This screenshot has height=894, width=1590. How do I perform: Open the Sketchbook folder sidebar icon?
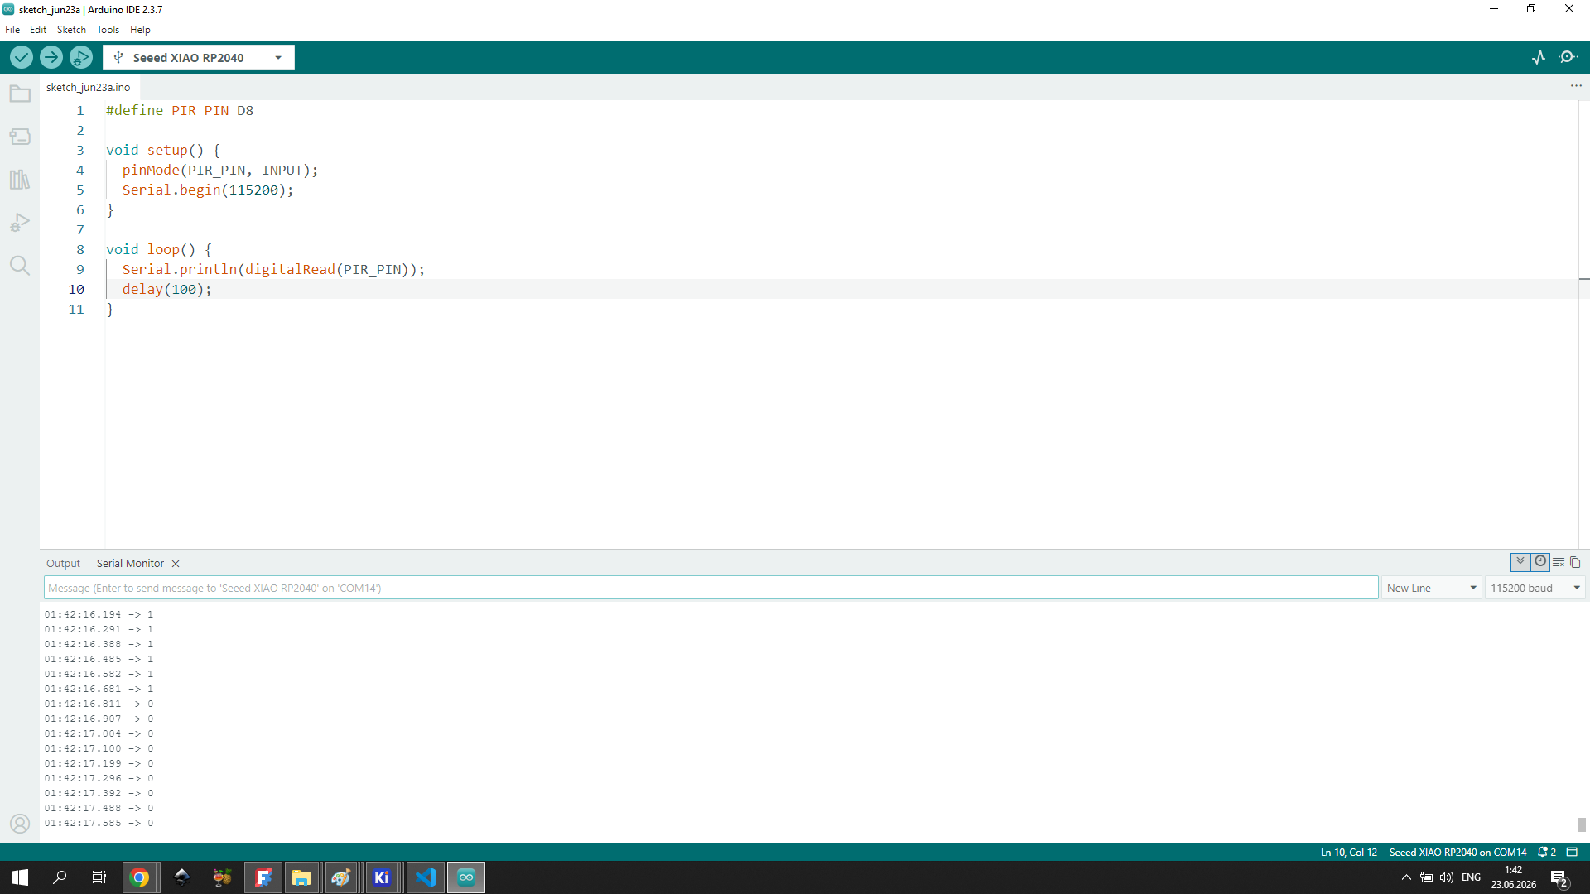20,94
